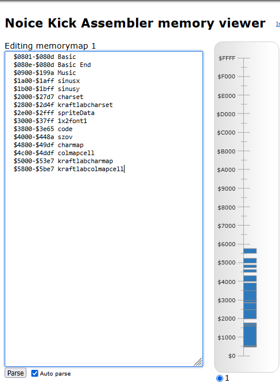Click the 'Editing memorymap 1' label
The image size is (280, 387).
coord(50,46)
